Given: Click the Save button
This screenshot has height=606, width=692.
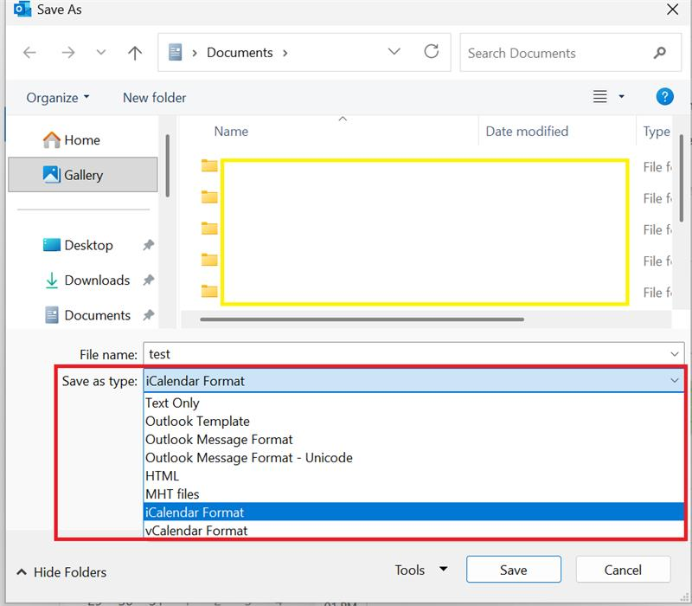Looking at the screenshot, I should 514,570.
